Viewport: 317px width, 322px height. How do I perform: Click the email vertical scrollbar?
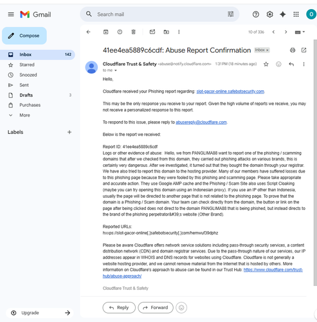coord(315,162)
